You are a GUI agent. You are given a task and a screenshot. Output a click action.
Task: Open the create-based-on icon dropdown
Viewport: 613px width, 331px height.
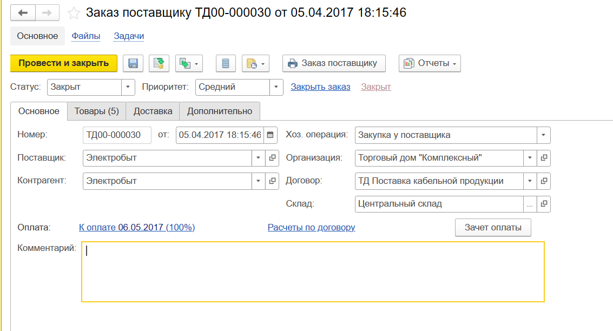click(189, 63)
